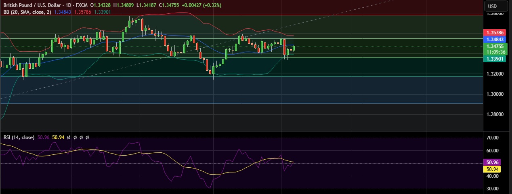Click the 1.30000 price axis tick
The image size is (512, 194).
click(495, 94)
